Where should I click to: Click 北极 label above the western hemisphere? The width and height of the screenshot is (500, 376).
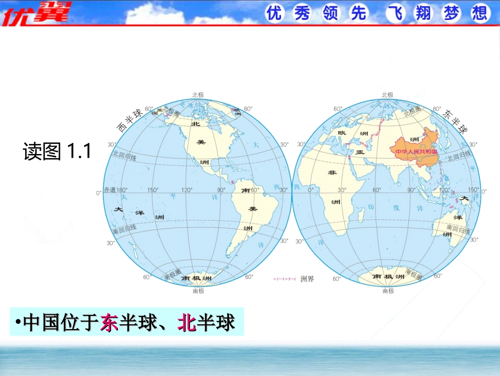[198, 95]
